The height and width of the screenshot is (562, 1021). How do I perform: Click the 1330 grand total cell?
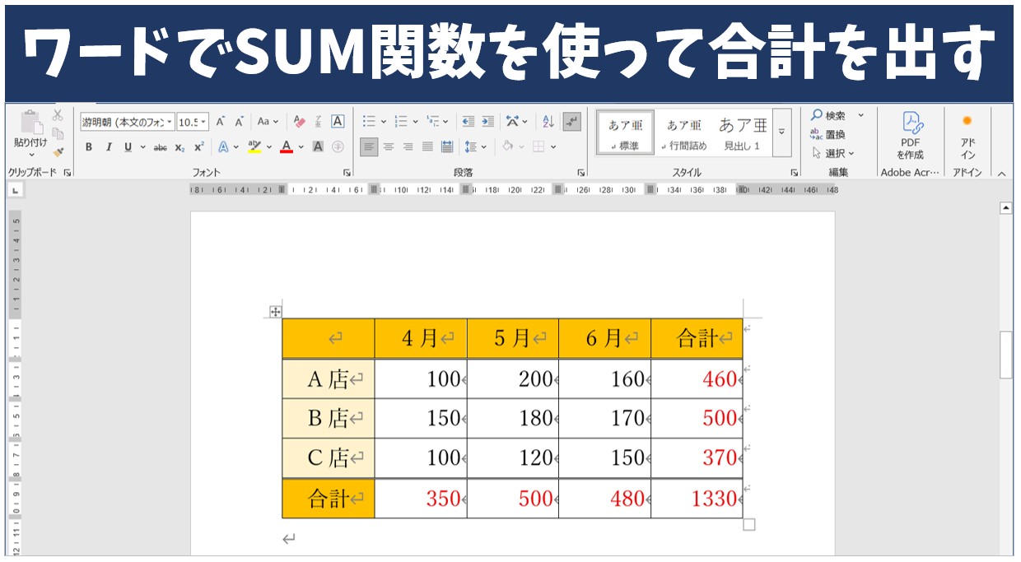tap(697, 499)
